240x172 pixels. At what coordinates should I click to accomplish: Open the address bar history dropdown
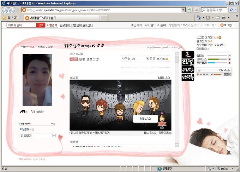tap(184, 10)
